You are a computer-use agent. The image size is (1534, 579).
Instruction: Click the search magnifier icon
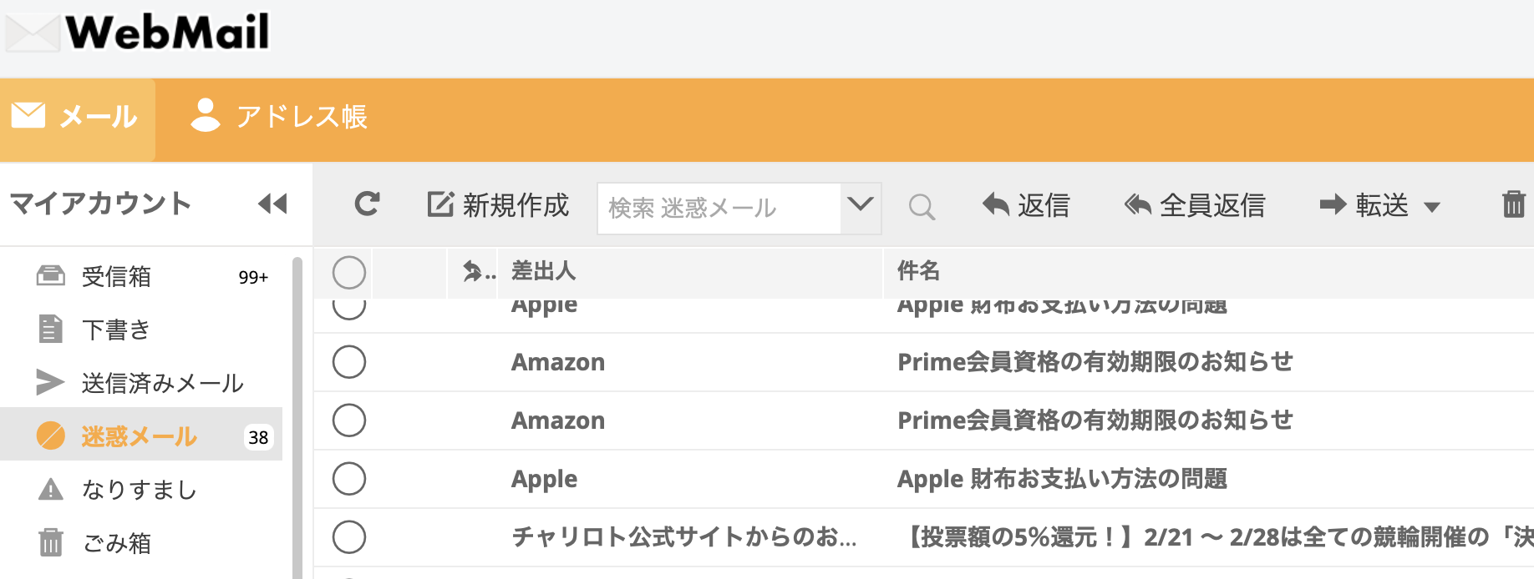click(x=922, y=206)
